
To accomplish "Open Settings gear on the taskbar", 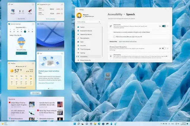I will pyautogui.click(x=91, y=124).
